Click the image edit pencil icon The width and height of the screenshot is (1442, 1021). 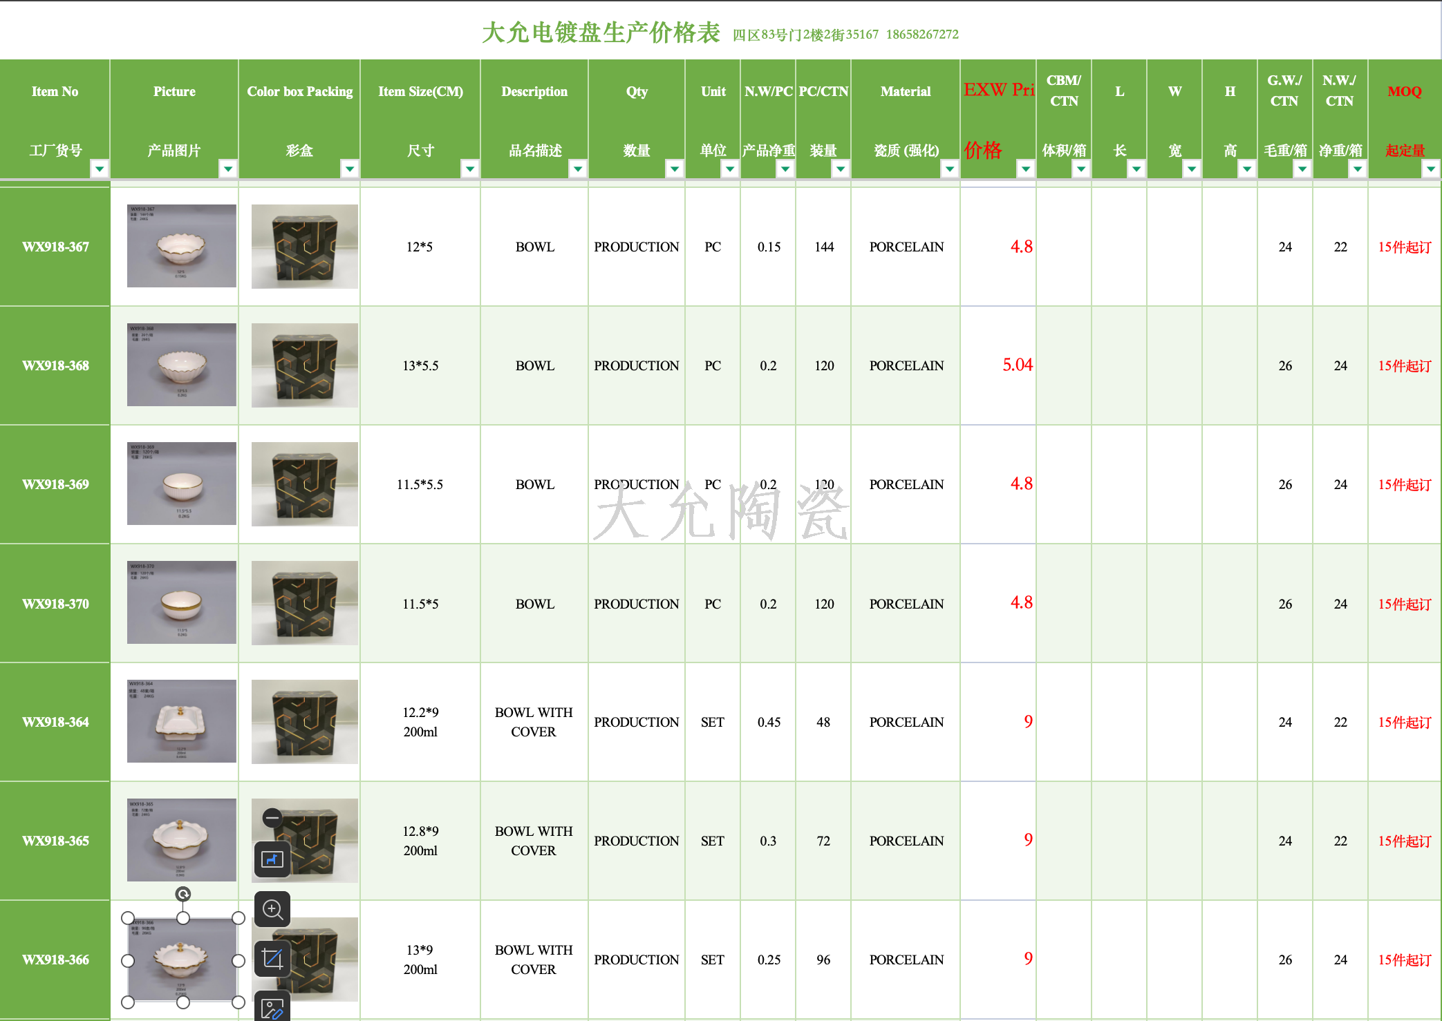272,1008
